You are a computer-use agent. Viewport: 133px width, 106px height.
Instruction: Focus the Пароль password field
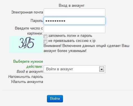click(75, 21)
